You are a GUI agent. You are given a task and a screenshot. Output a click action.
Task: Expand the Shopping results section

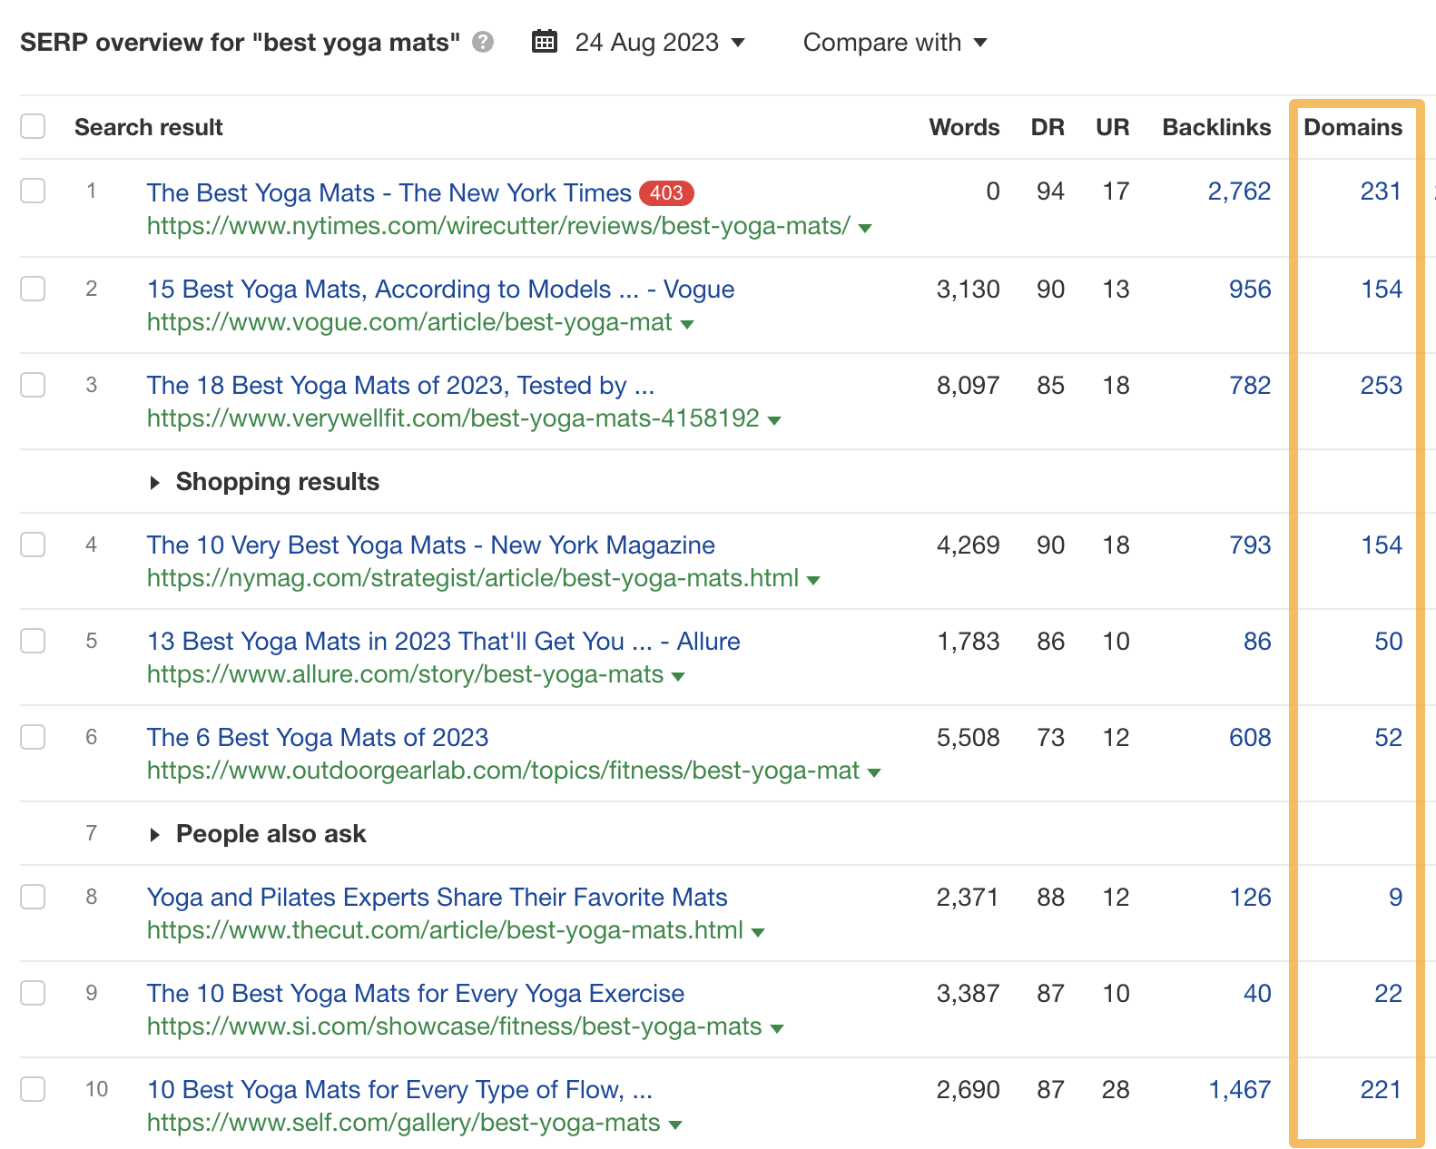pyautogui.click(x=155, y=482)
